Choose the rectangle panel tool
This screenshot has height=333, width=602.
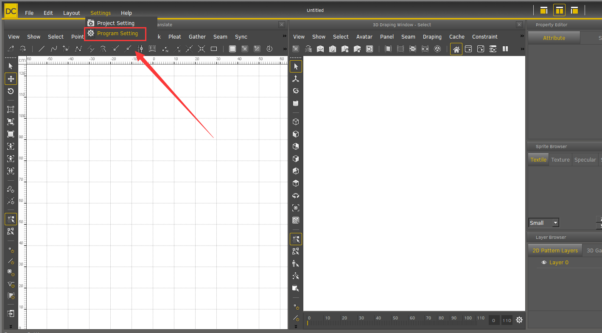pyautogui.click(x=214, y=49)
